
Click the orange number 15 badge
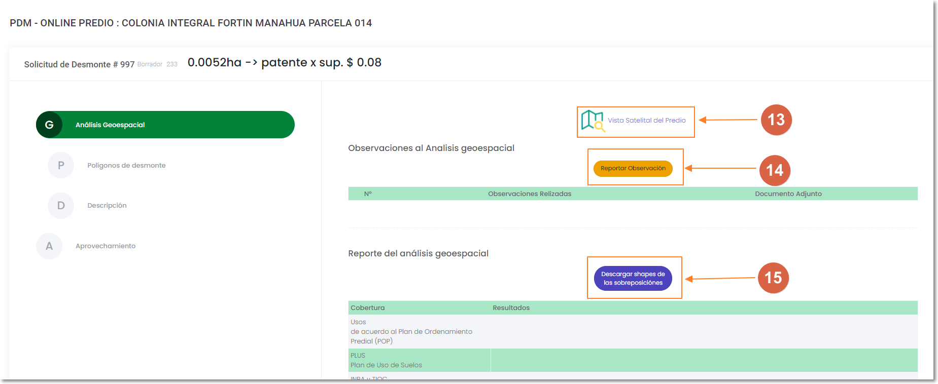(x=773, y=278)
